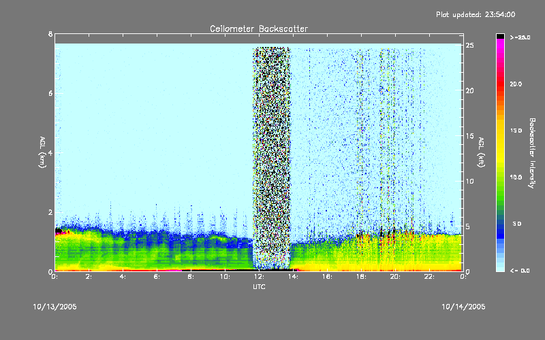Click the "12:" tick on the UTC axis
This screenshot has height=340, width=545.
[259, 277]
